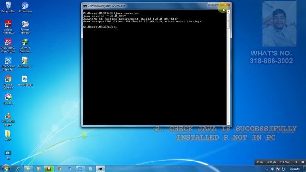Open the media player taskbar icon
Image resolution: width=306 pixels, height=172 pixels.
click(x=39, y=169)
